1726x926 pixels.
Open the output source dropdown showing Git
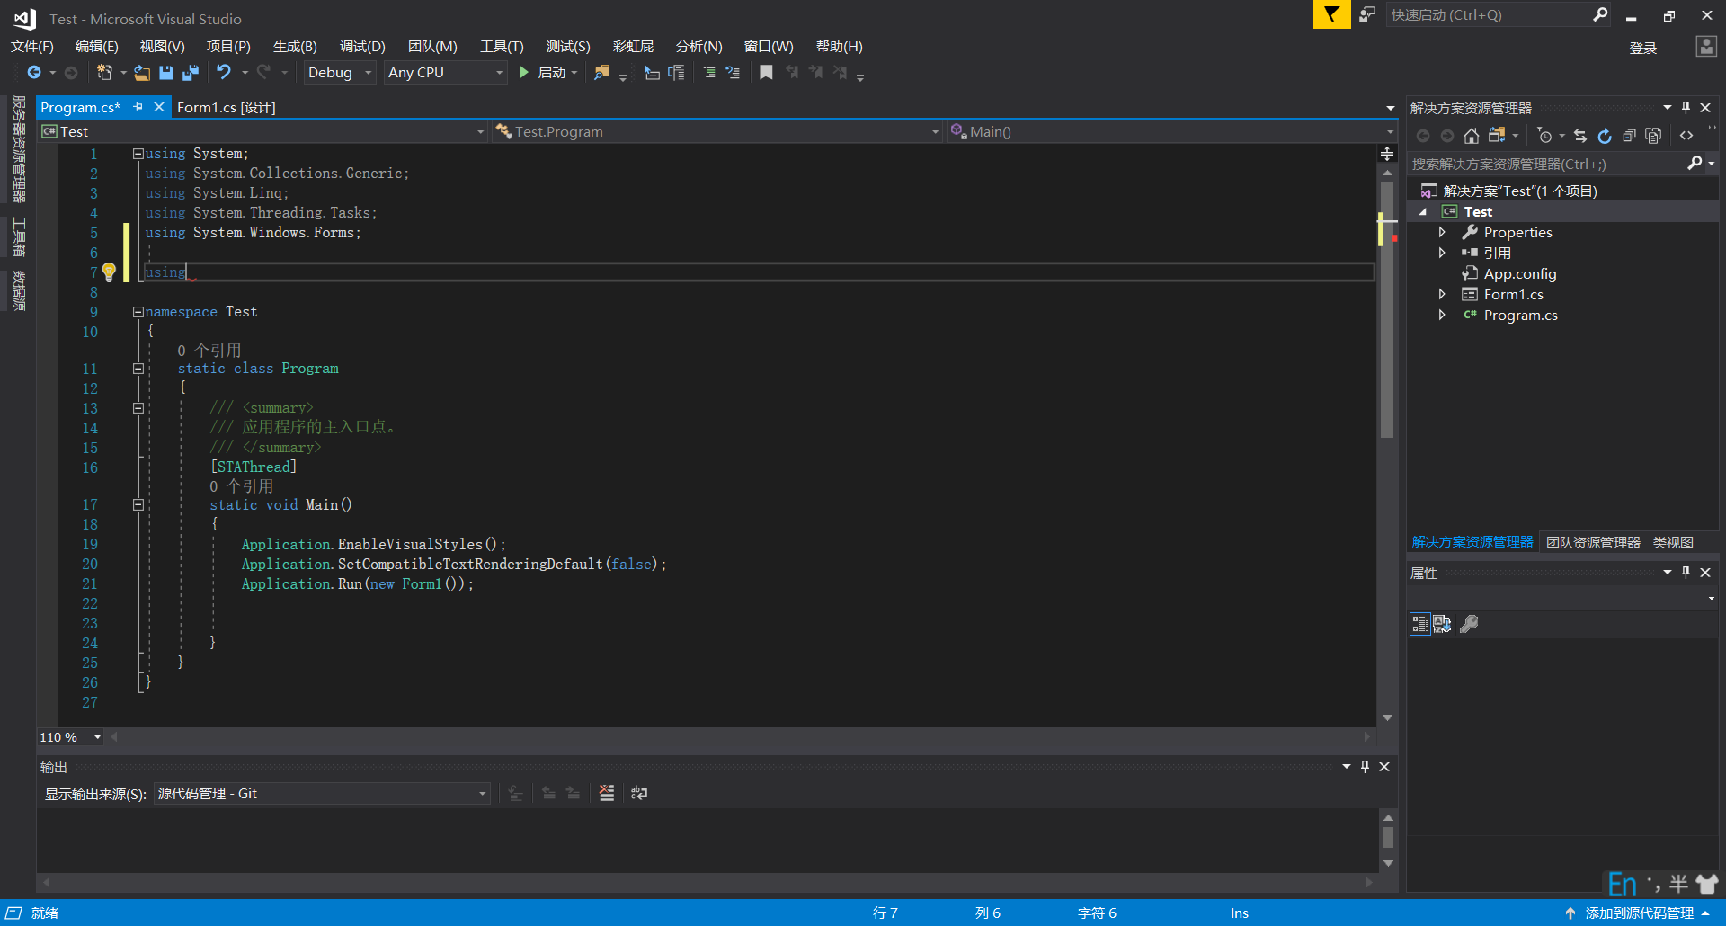(x=322, y=793)
